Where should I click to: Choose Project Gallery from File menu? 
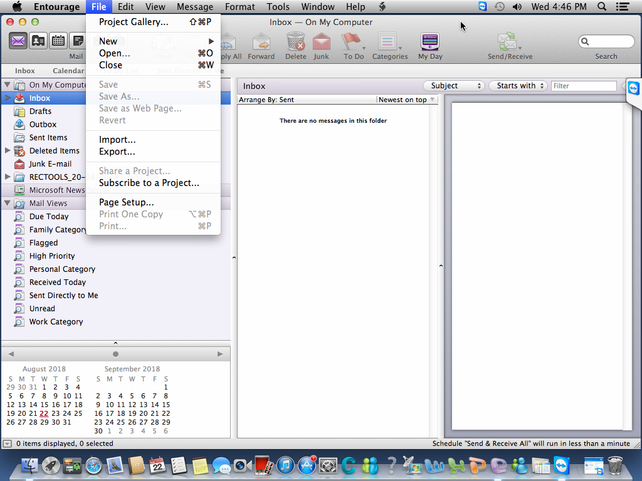(x=154, y=22)
